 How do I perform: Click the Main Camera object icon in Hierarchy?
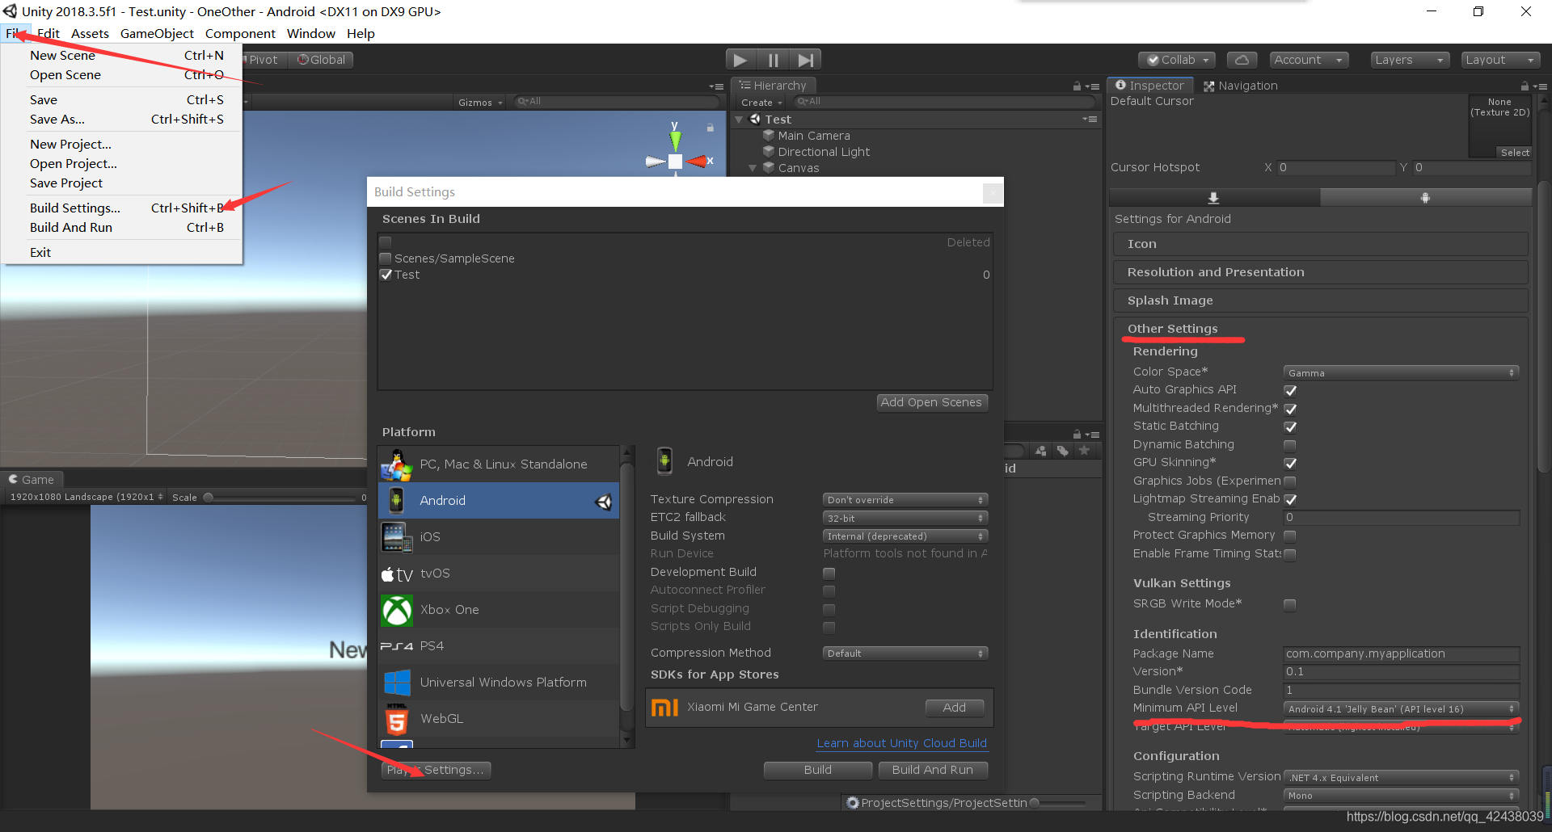pyautogui.click(x=769, y=136)
